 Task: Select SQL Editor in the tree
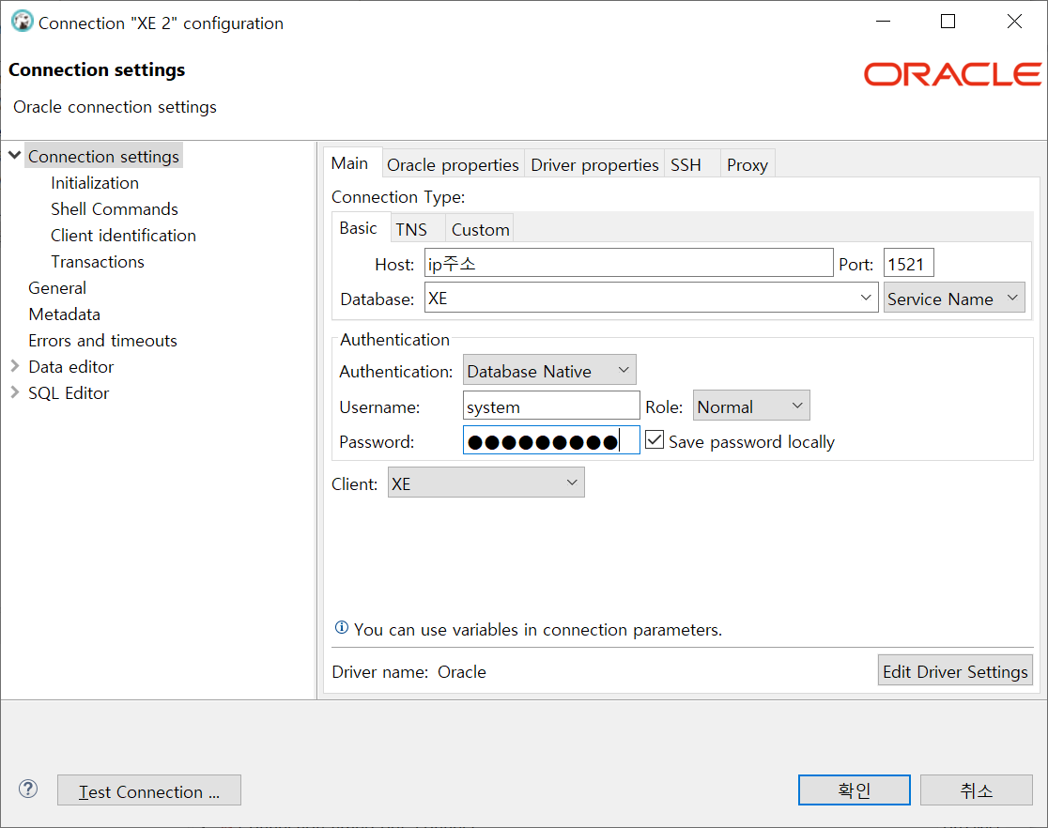click(69, 392)
